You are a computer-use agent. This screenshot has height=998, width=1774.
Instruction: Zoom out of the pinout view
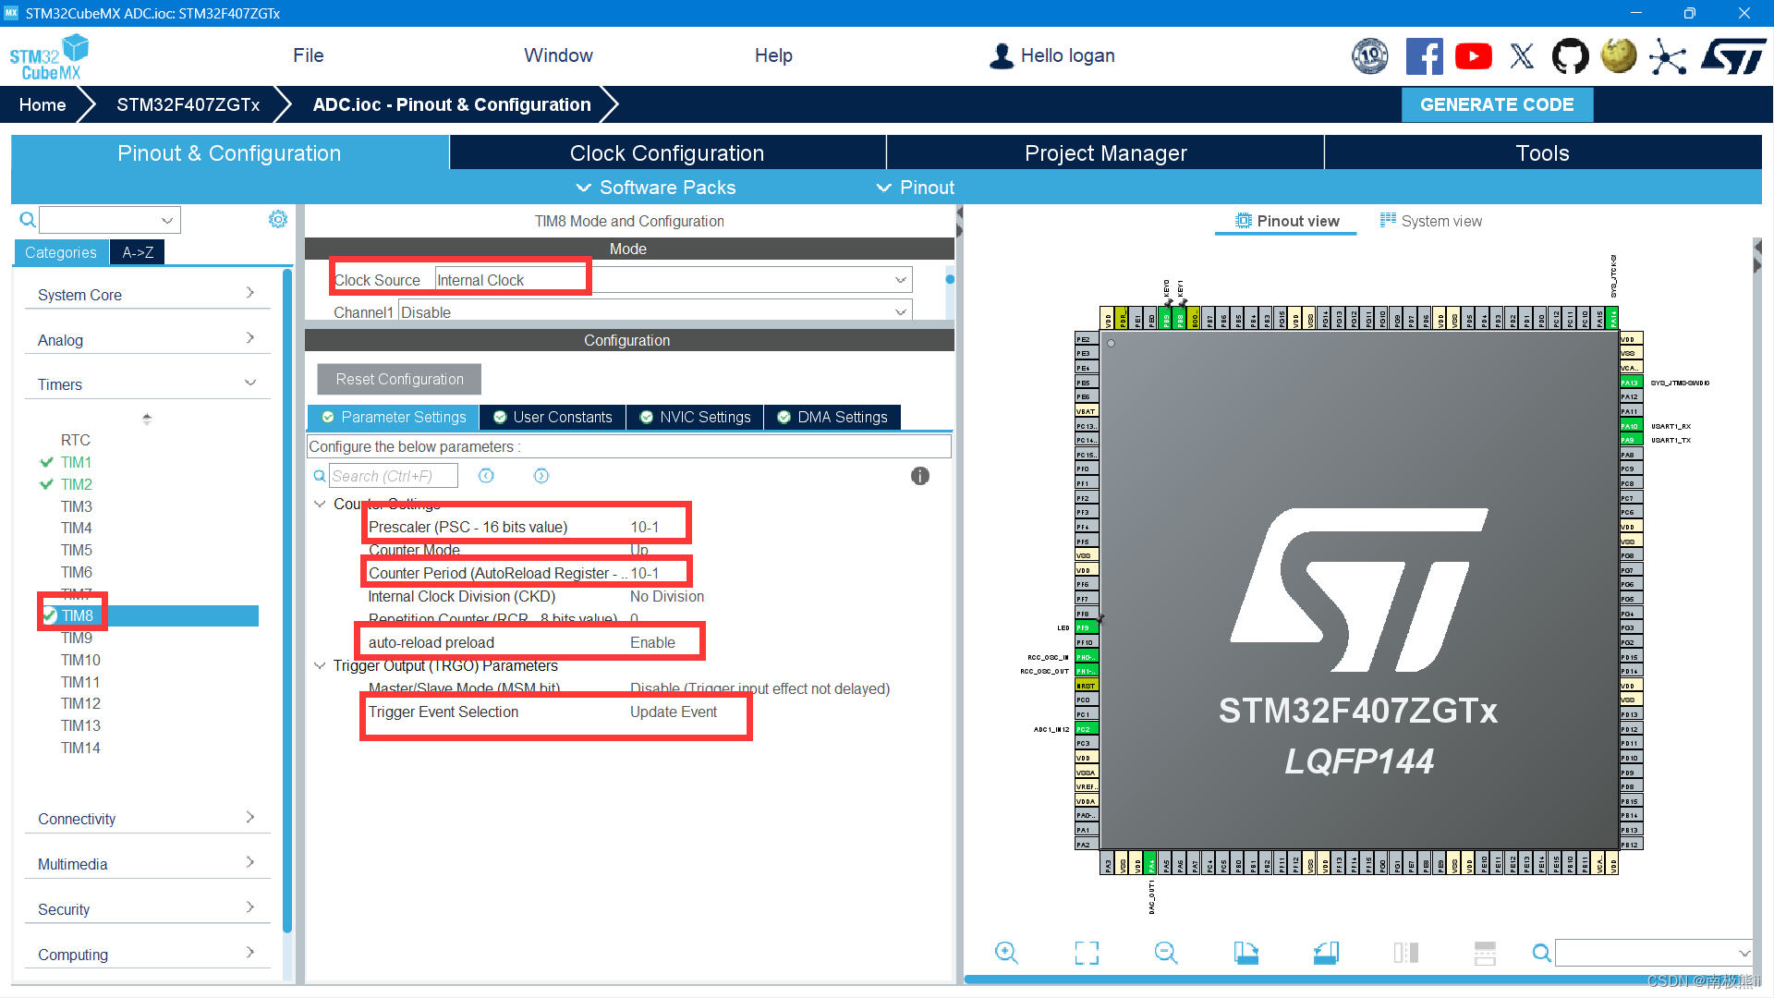pos(1165,952)
